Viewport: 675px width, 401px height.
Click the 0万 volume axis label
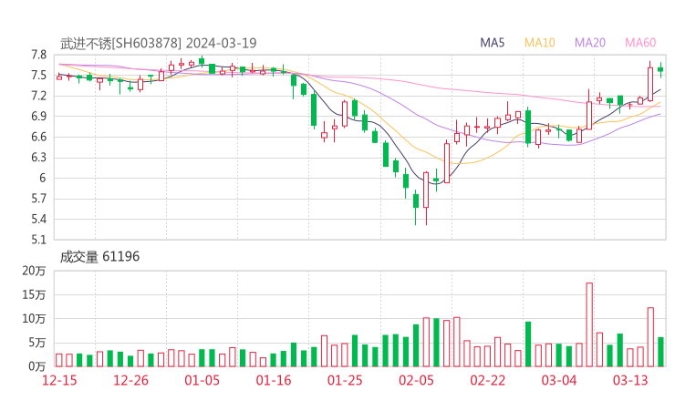pyautogui.click(x=37, y=367)
